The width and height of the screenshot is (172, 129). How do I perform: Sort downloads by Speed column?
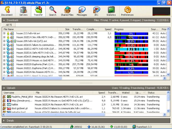[105, 29]
